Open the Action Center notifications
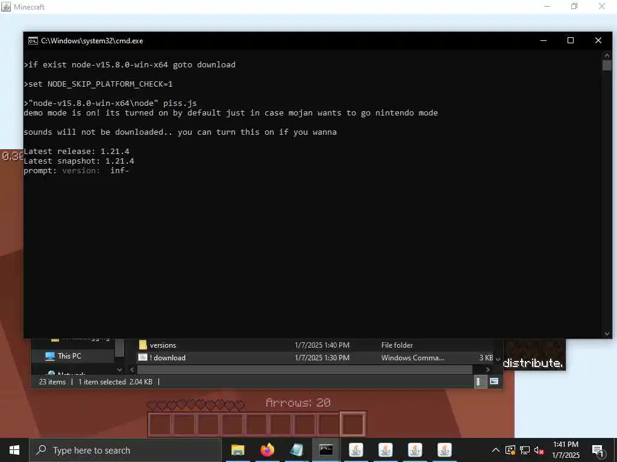The image size is (617, 462). point(598,450)
